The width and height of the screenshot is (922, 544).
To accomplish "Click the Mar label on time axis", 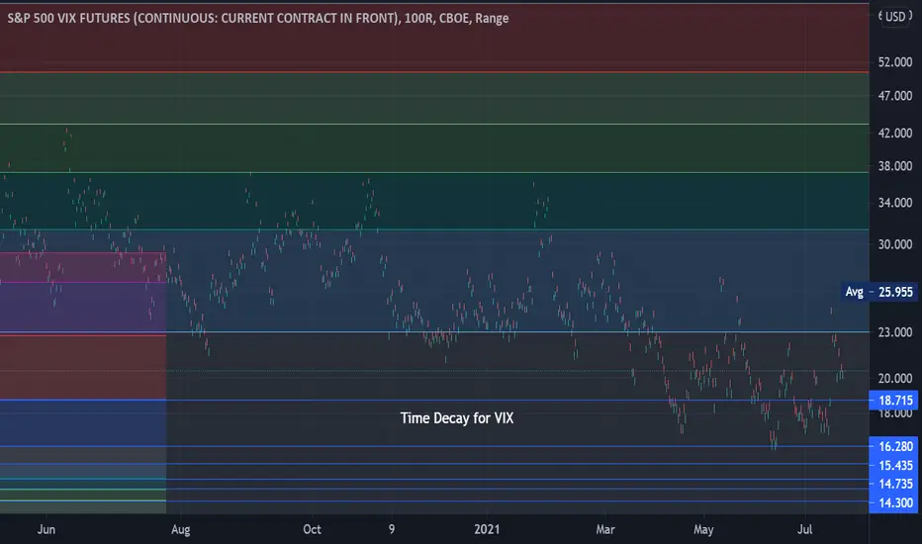I will [605, 529].
